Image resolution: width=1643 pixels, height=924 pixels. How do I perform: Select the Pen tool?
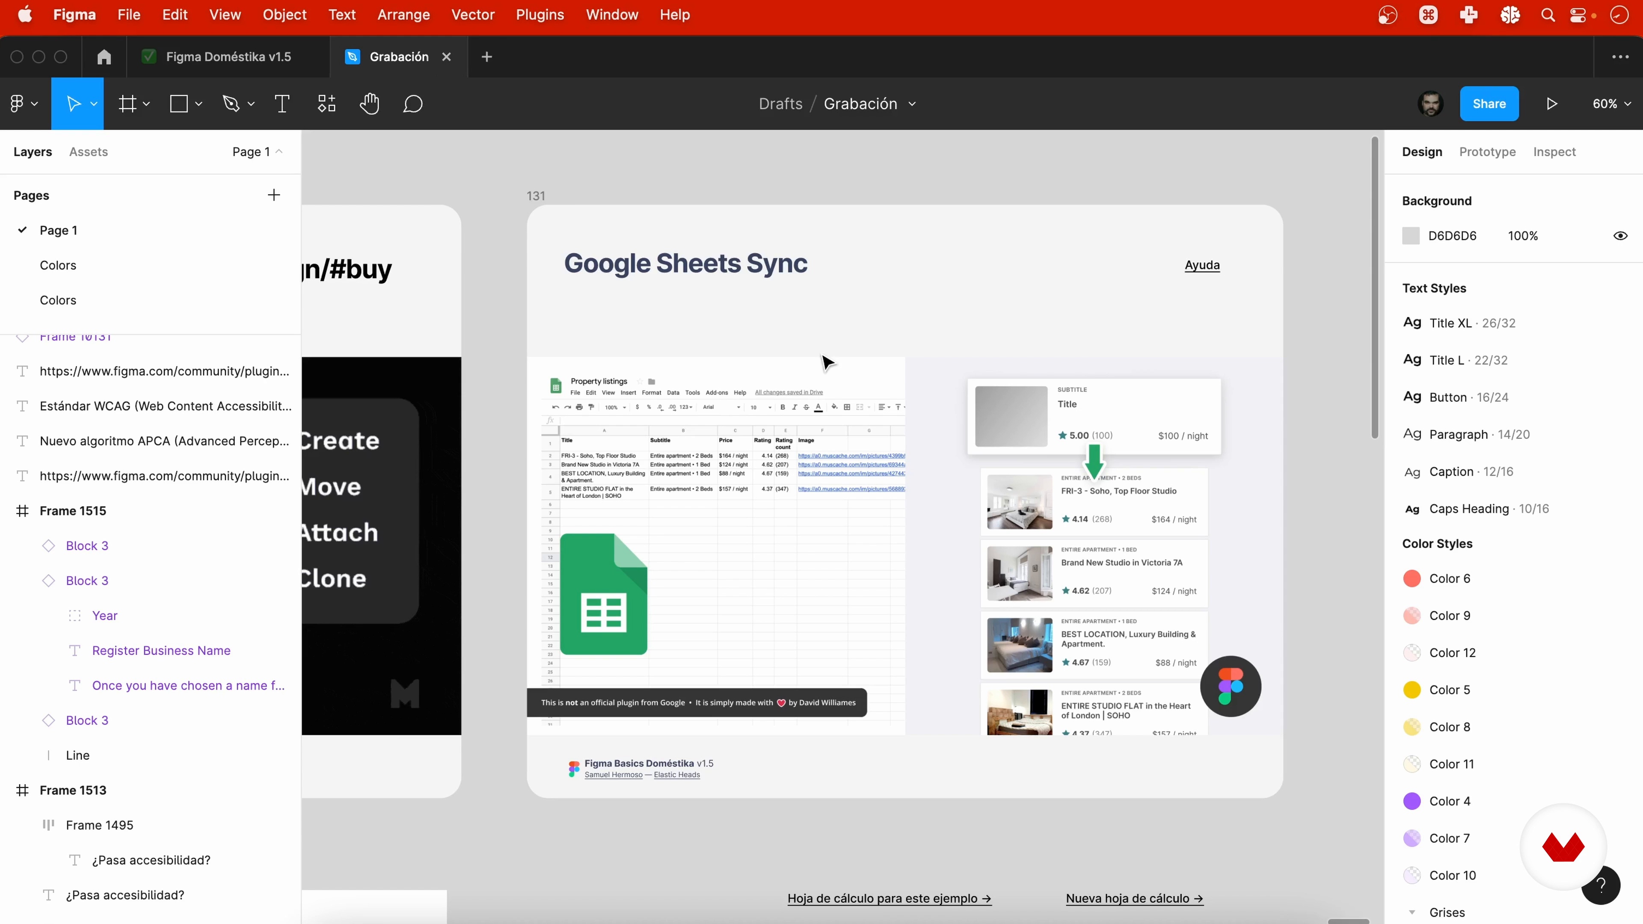click(231, 103)
